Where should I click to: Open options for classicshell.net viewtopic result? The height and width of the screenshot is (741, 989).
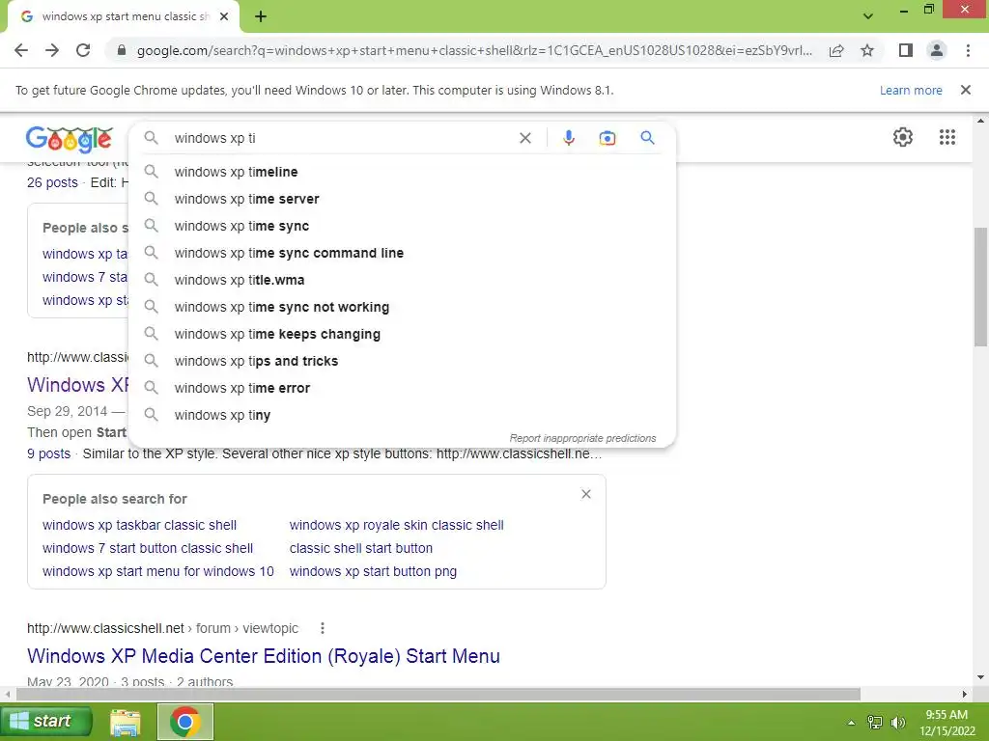(x=323, y=628)
